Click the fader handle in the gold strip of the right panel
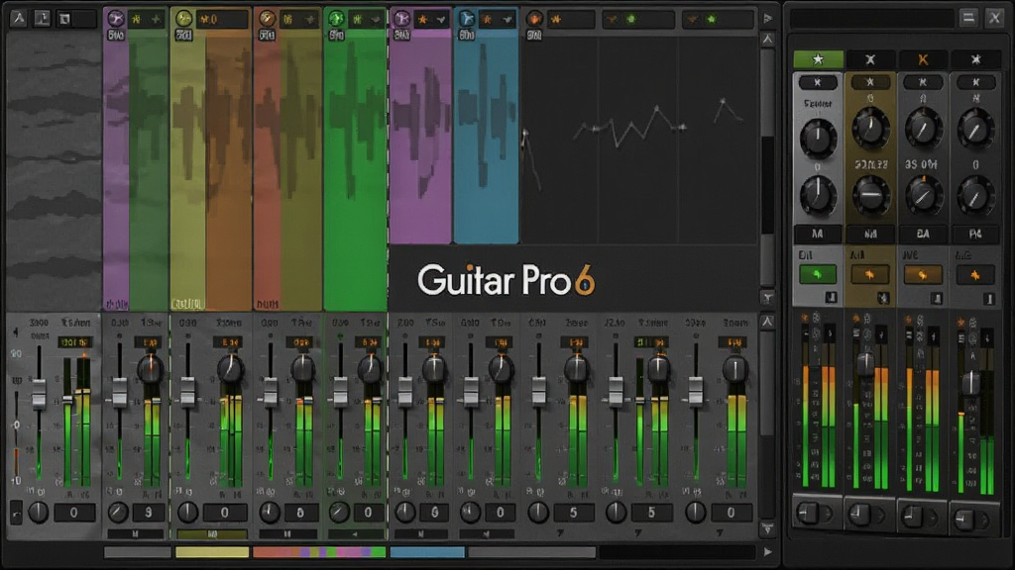Screen dimensions: 1015x570 click(x=865, y=364)
